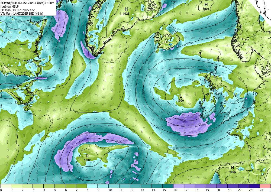Click the L 1002 low-pressure marker in the southern Atlantic
The width and height of the screenshot is (271, 192).
(87, 157)
